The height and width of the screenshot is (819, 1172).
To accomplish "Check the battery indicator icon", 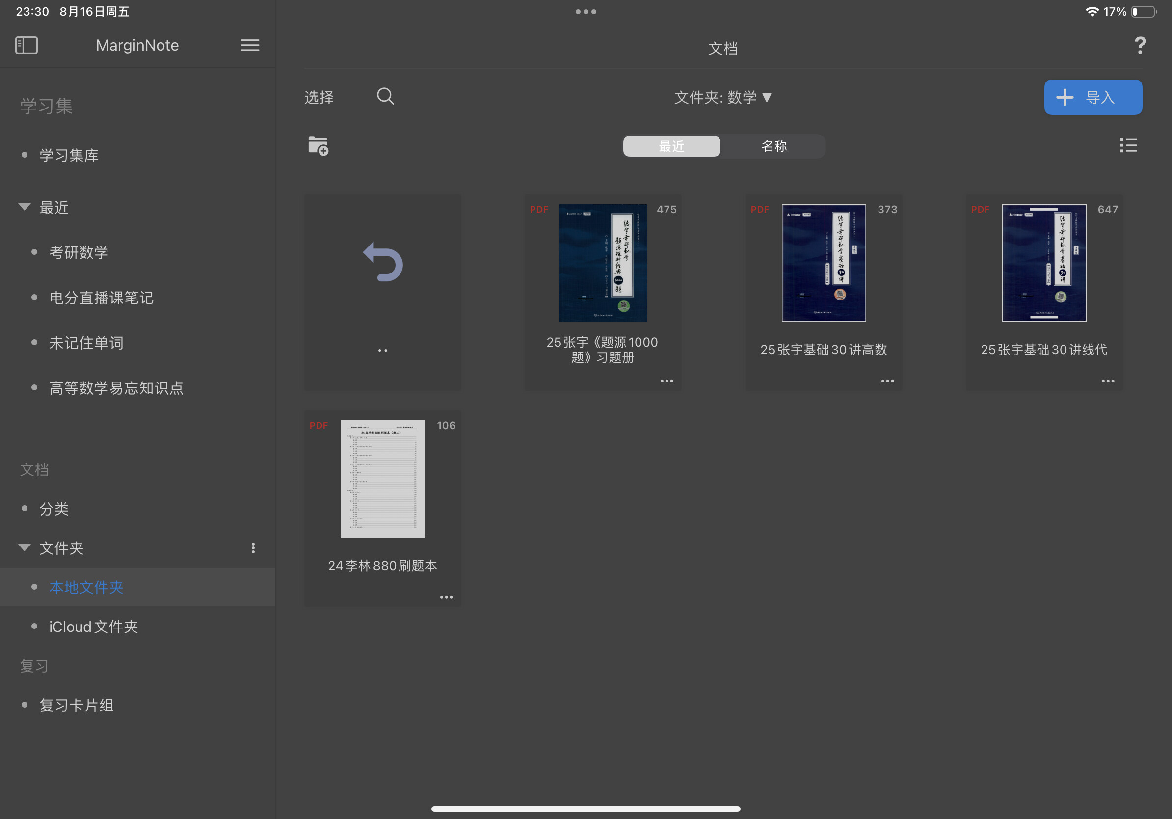I will click(x=1144, y=11).
